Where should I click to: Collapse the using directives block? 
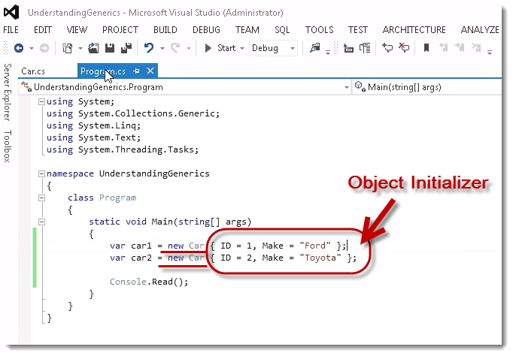41,102
